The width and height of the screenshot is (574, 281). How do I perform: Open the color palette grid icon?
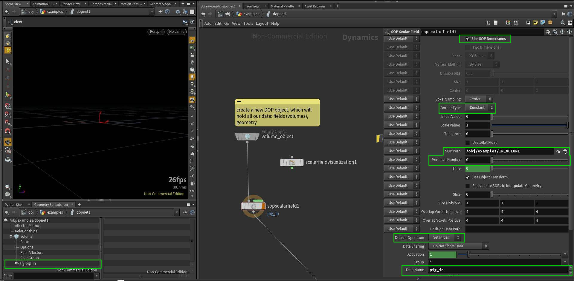(508, 23)
